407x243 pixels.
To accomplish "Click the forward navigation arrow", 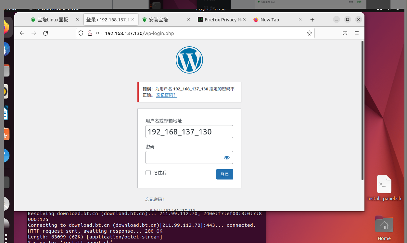I will 34,33.
